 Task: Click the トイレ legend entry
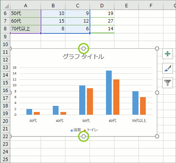(x=91, y=130)
